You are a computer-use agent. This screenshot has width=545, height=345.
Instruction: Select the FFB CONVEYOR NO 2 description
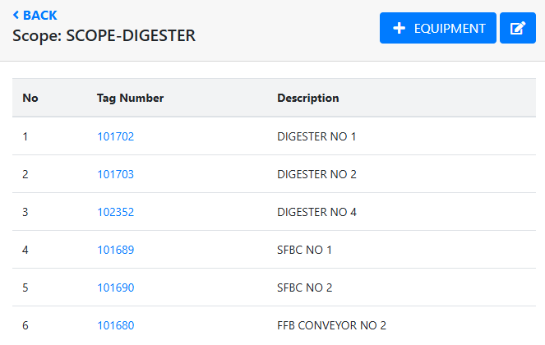tap(331, 325)
